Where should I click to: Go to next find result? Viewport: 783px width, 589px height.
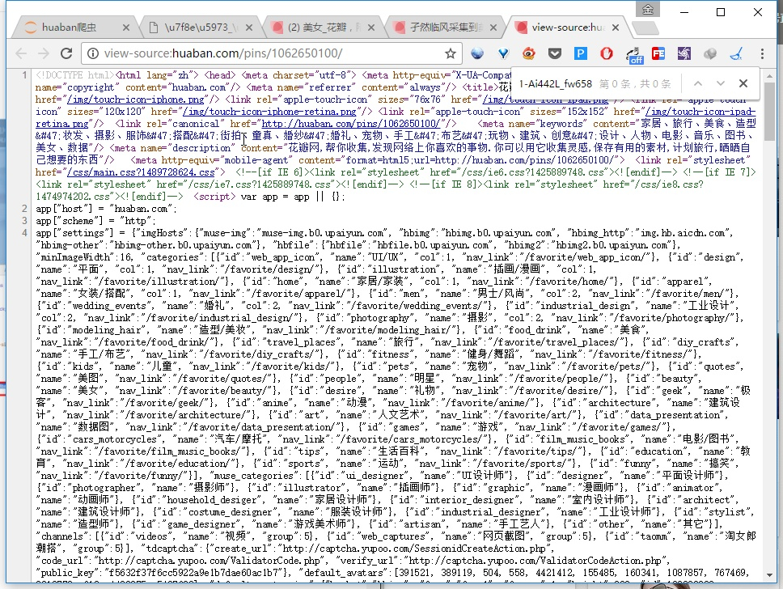coord(720,83)
